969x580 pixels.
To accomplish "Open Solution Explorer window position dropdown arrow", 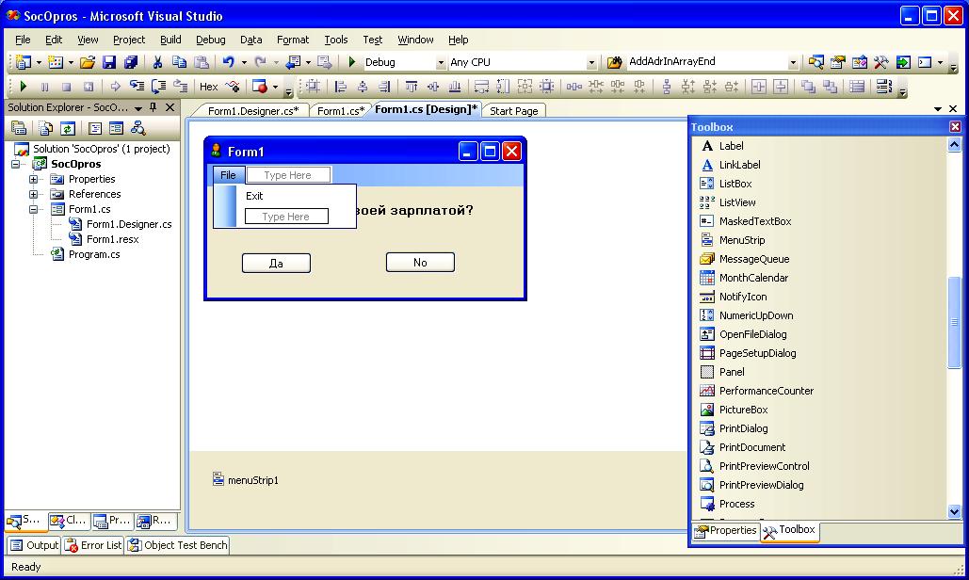I will point(138,108).
